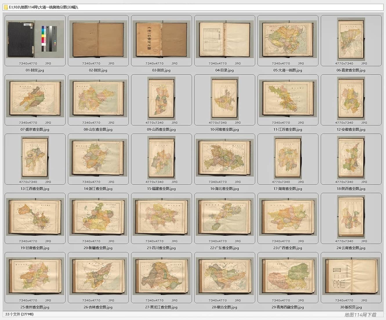Open 11-江苏省全图.jpg thumbnail

click(288, 100)
